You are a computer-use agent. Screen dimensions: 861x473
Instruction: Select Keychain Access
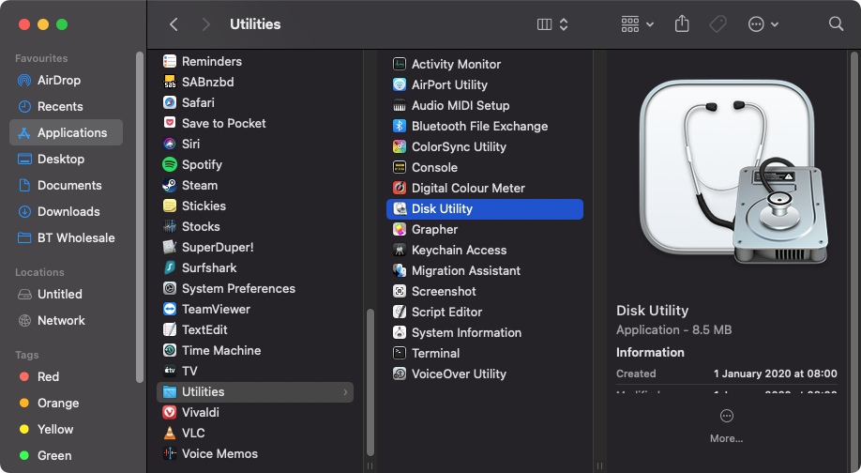pyautogui.click(x=485, y=250)
